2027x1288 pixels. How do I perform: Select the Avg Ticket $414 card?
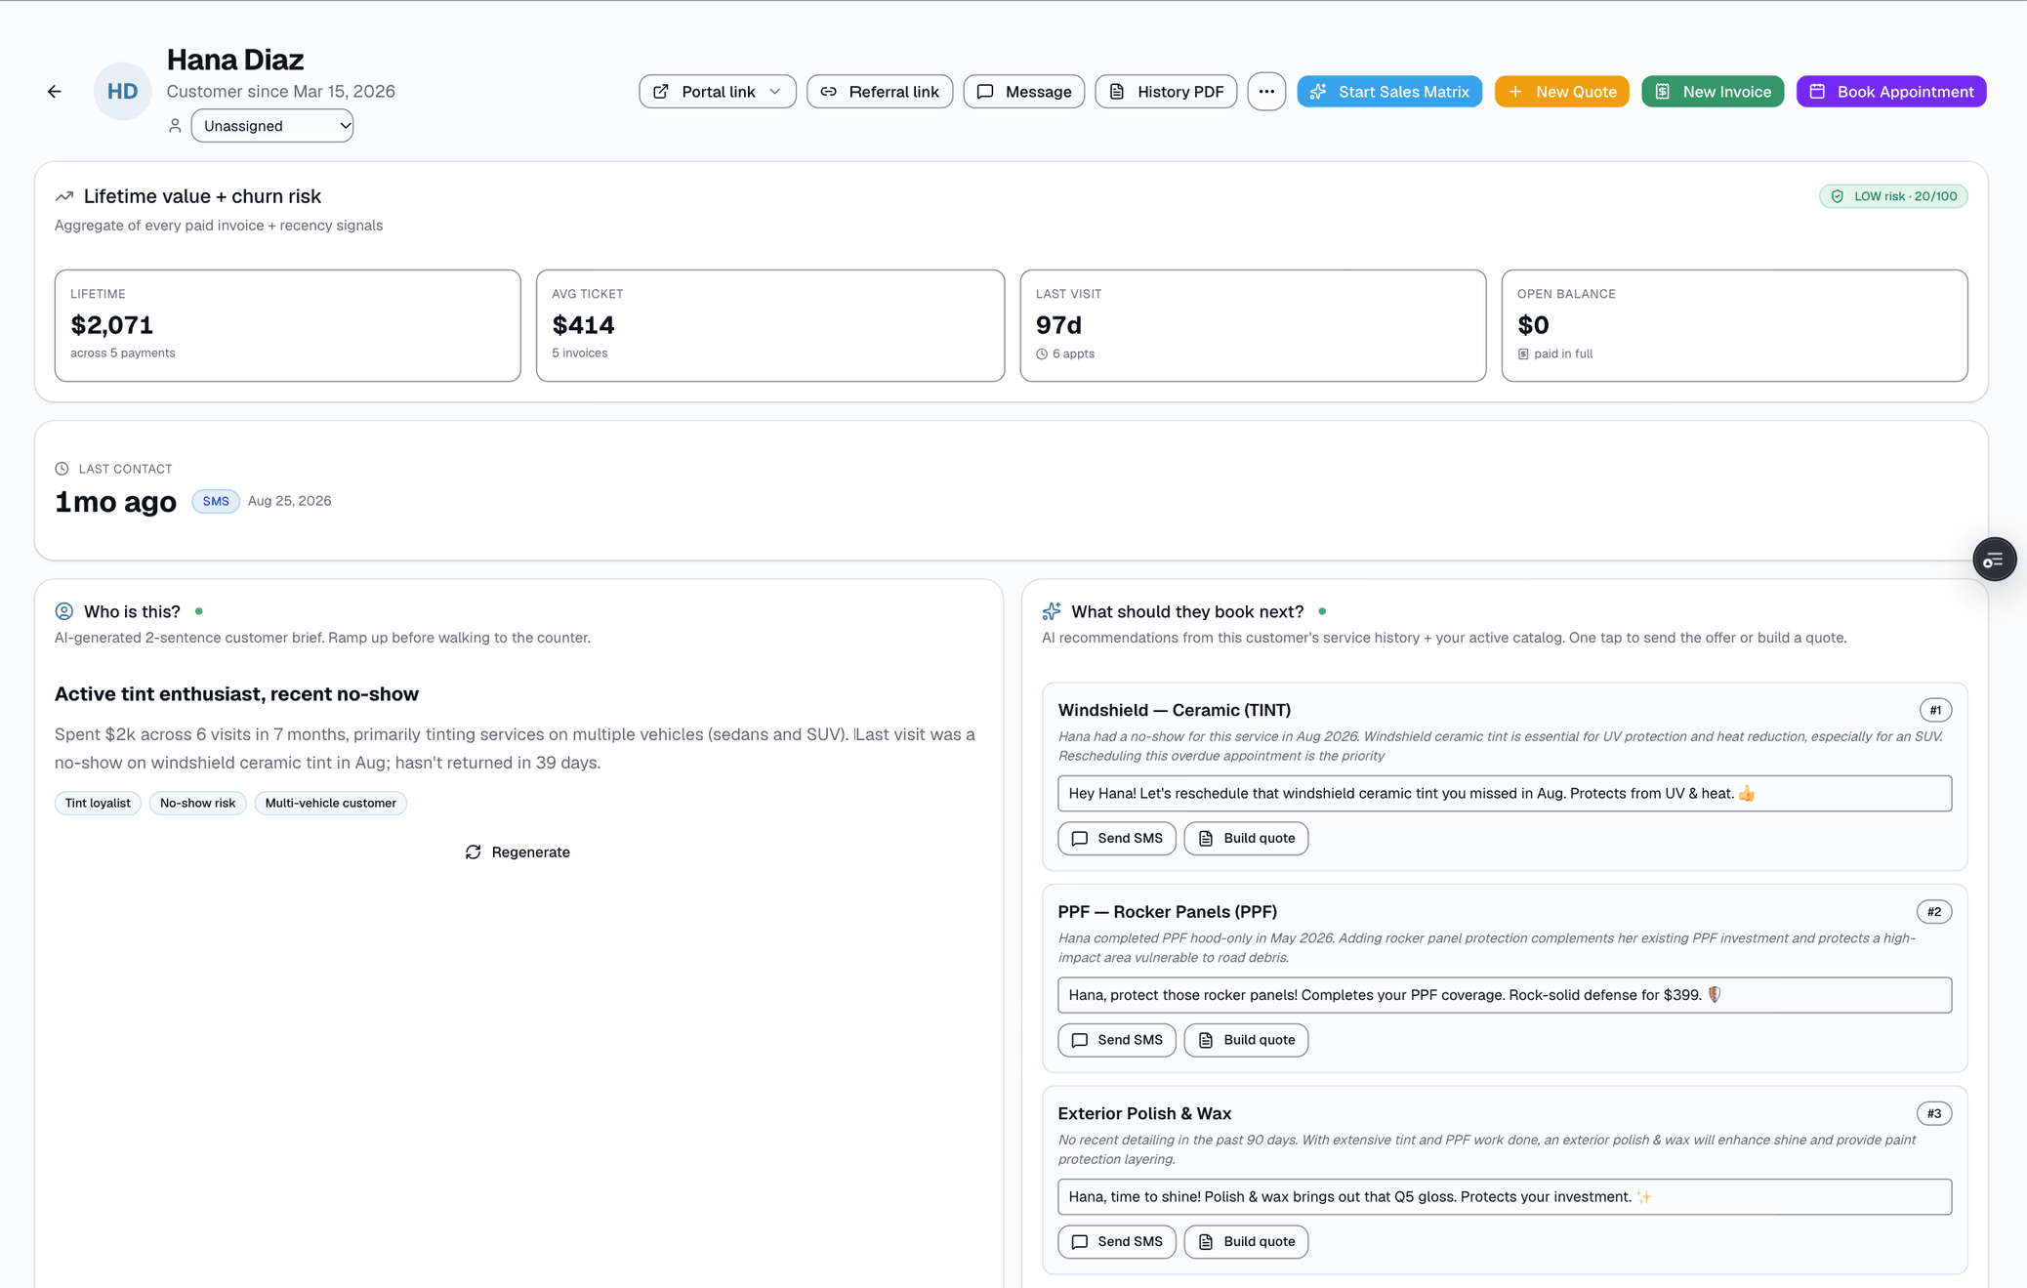(x=770, y=325)
